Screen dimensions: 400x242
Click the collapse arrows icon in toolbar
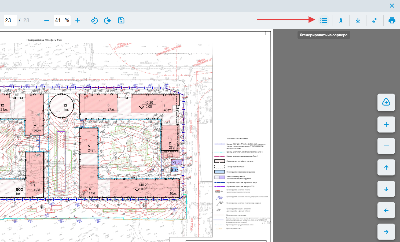click(x=375, y=20)
